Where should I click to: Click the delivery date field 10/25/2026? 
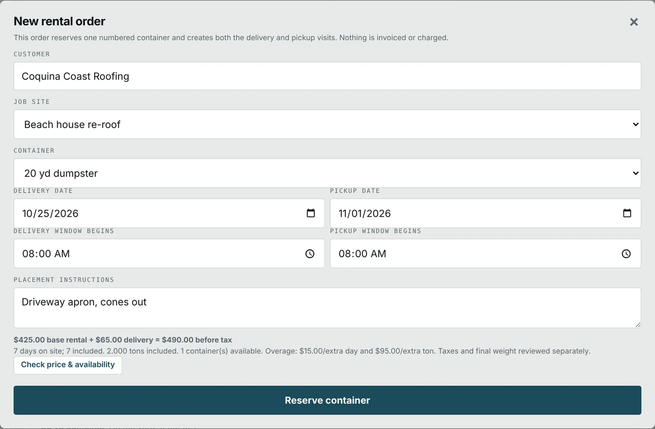click(x=169, y=213)
